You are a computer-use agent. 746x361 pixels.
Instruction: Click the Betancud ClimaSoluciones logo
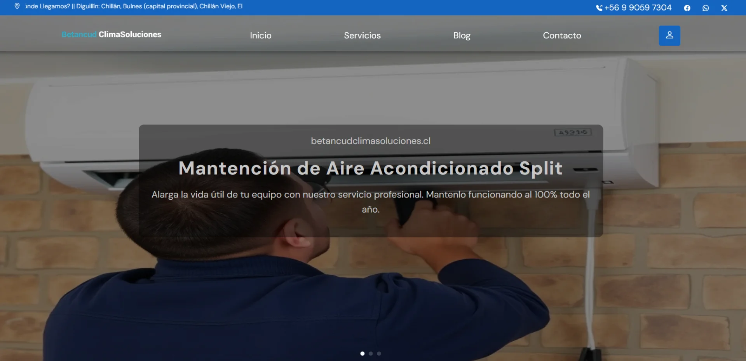[112, 35]
